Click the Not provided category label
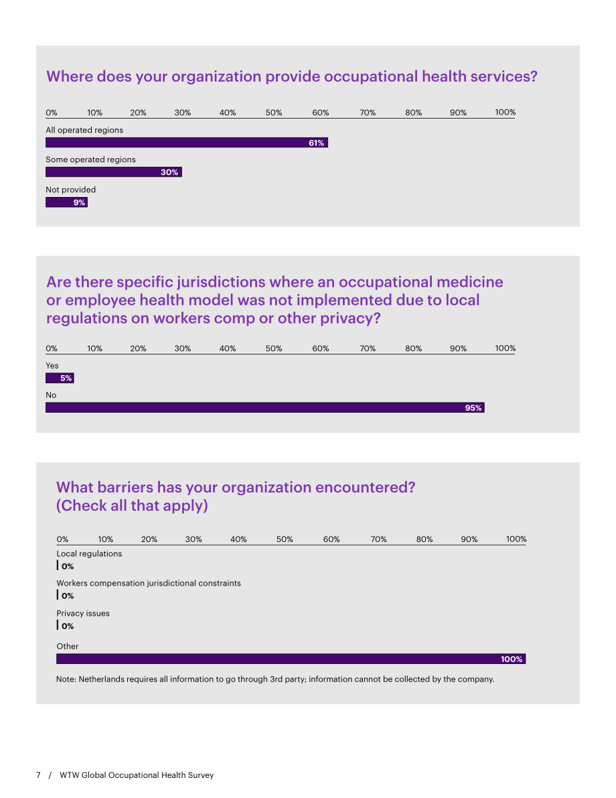This screenshot has height=798, width=616. click(71, 190)
